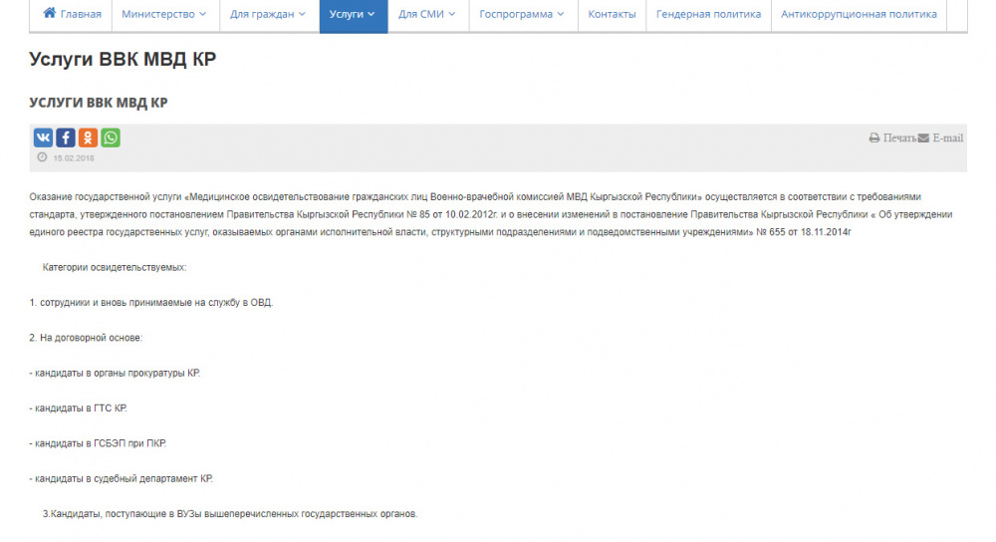Share via the Odnoklassniki icon

88,137
